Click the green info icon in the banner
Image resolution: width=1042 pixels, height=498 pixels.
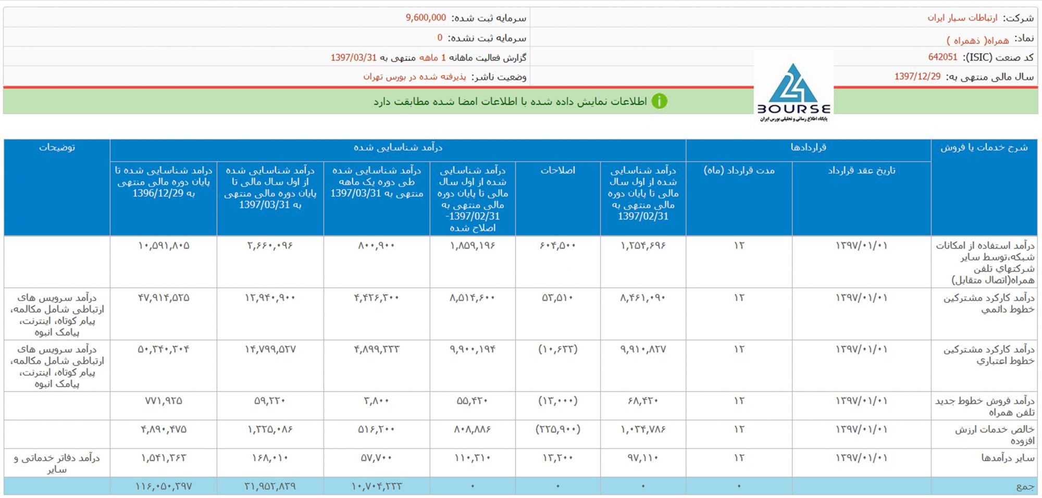click(x=659, y=101)
